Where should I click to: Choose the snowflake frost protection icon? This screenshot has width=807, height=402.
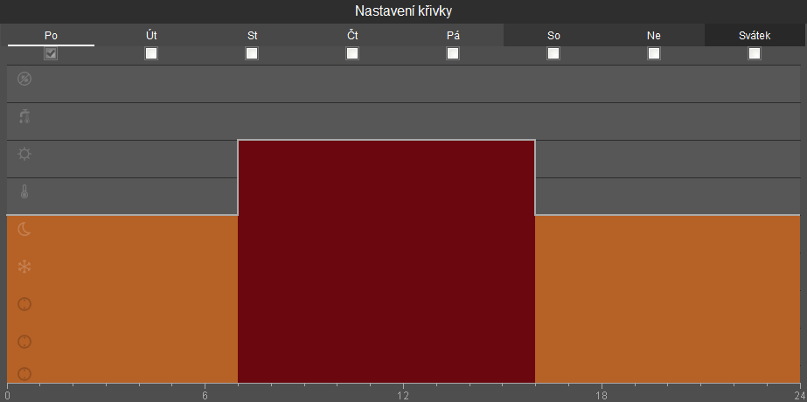tap(24, 267)
